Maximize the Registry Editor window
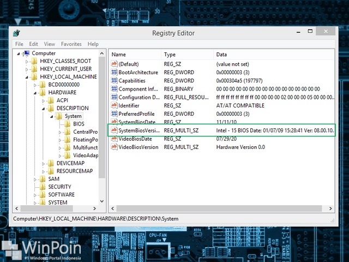349x262 pixels. (x=310, y=31)
